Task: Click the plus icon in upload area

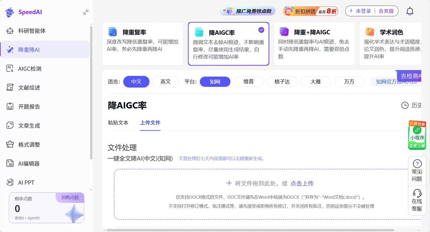Action: tap(229, 183)
